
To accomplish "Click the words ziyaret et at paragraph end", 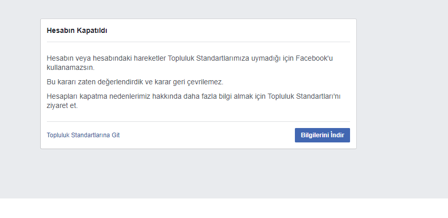I will point(62,106).
